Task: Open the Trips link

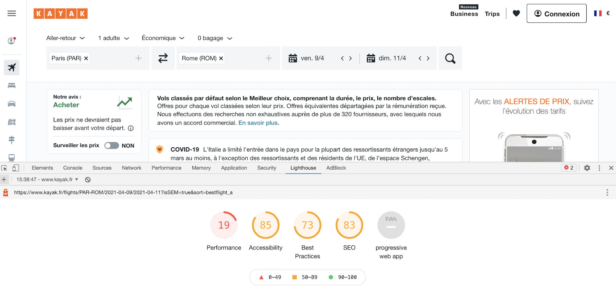Action: point(492,14)
